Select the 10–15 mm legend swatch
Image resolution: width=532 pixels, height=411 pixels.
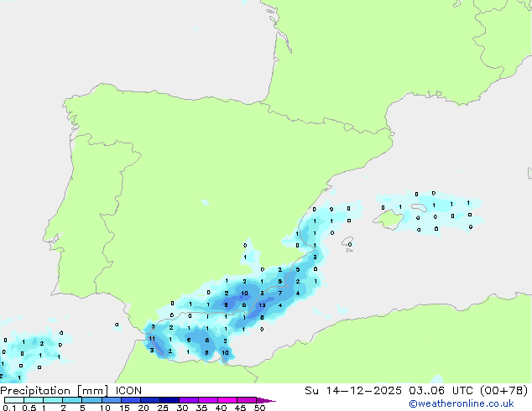tap(112, 400)
